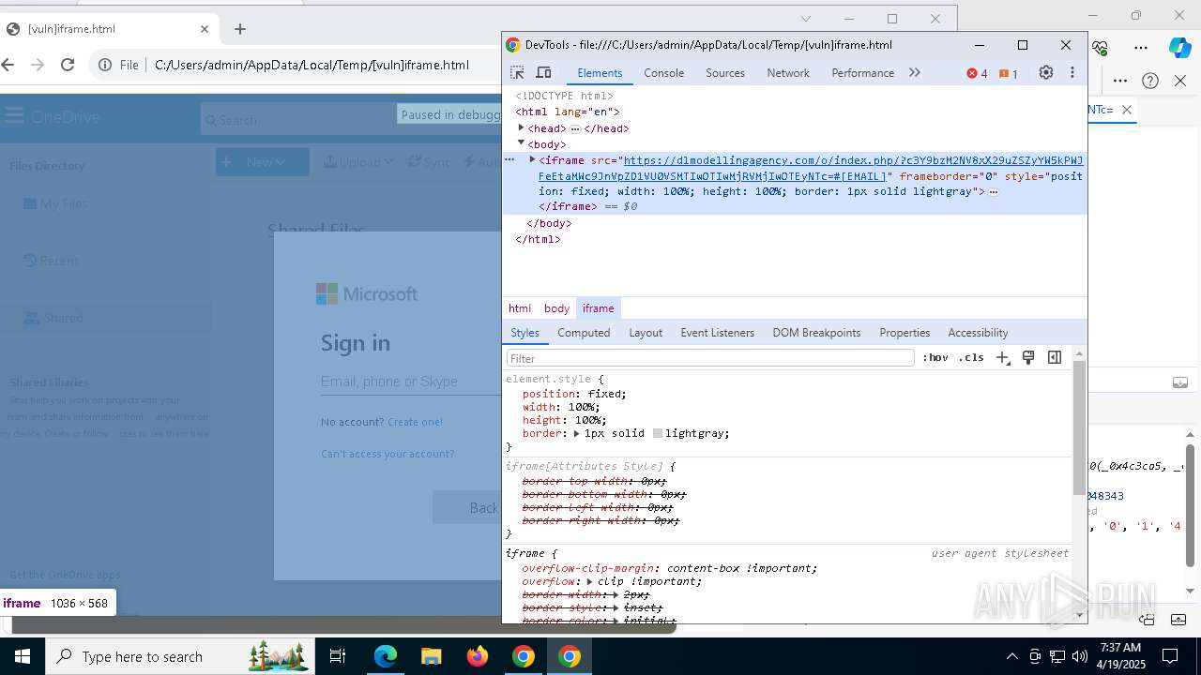Switch to the Performance tab
The image size is (1201, 675).
[862, 73]
